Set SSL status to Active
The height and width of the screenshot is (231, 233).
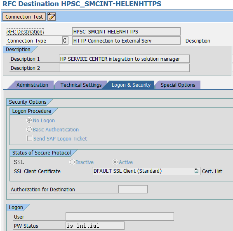(115, 162)
